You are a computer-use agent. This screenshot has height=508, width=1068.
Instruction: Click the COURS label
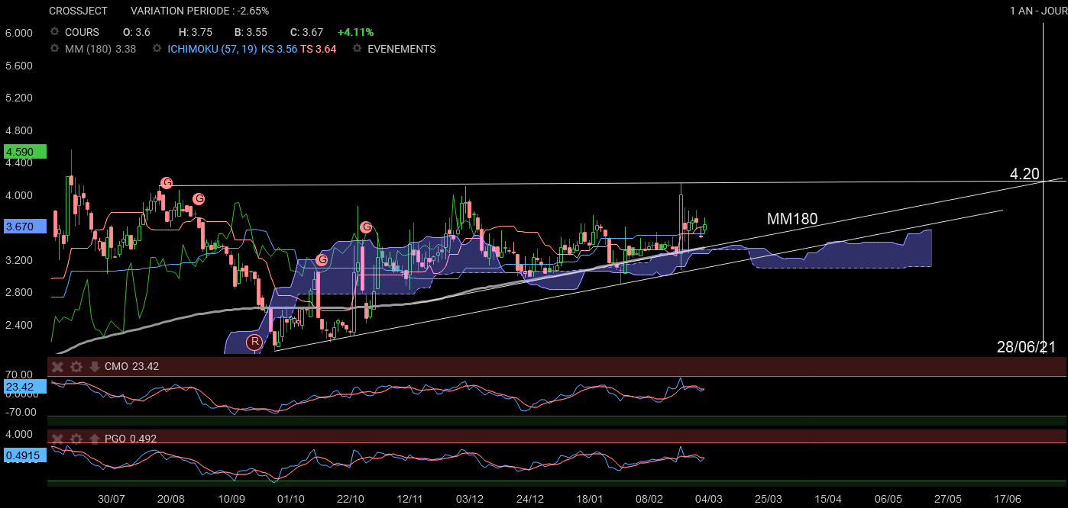[x=82, y=32]
